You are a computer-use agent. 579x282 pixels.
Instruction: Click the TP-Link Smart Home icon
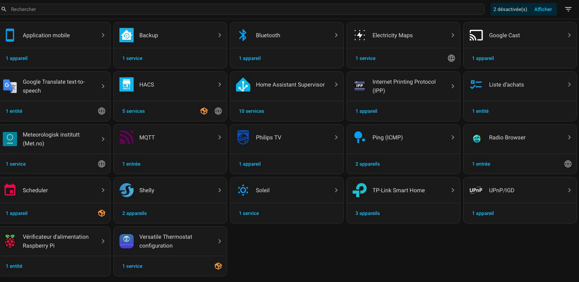359,190
